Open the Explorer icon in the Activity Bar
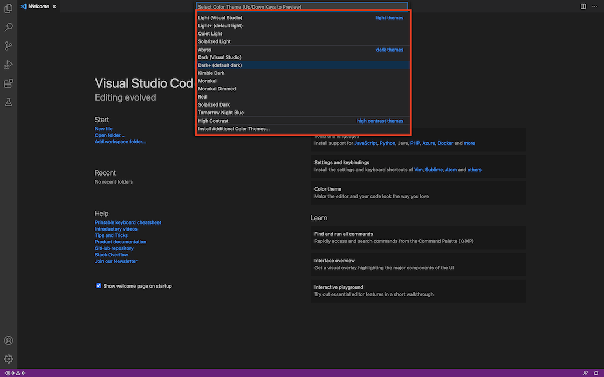Image resolution: width=604 pixels, height=377 pixels. (x=8, y=8)
